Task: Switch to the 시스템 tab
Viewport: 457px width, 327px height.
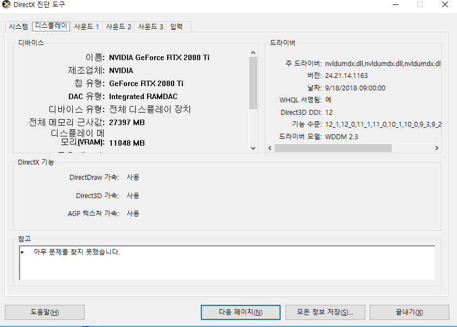Action: coord(18,27)
